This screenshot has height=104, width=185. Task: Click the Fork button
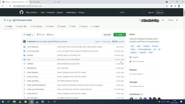tap(171, 20)
